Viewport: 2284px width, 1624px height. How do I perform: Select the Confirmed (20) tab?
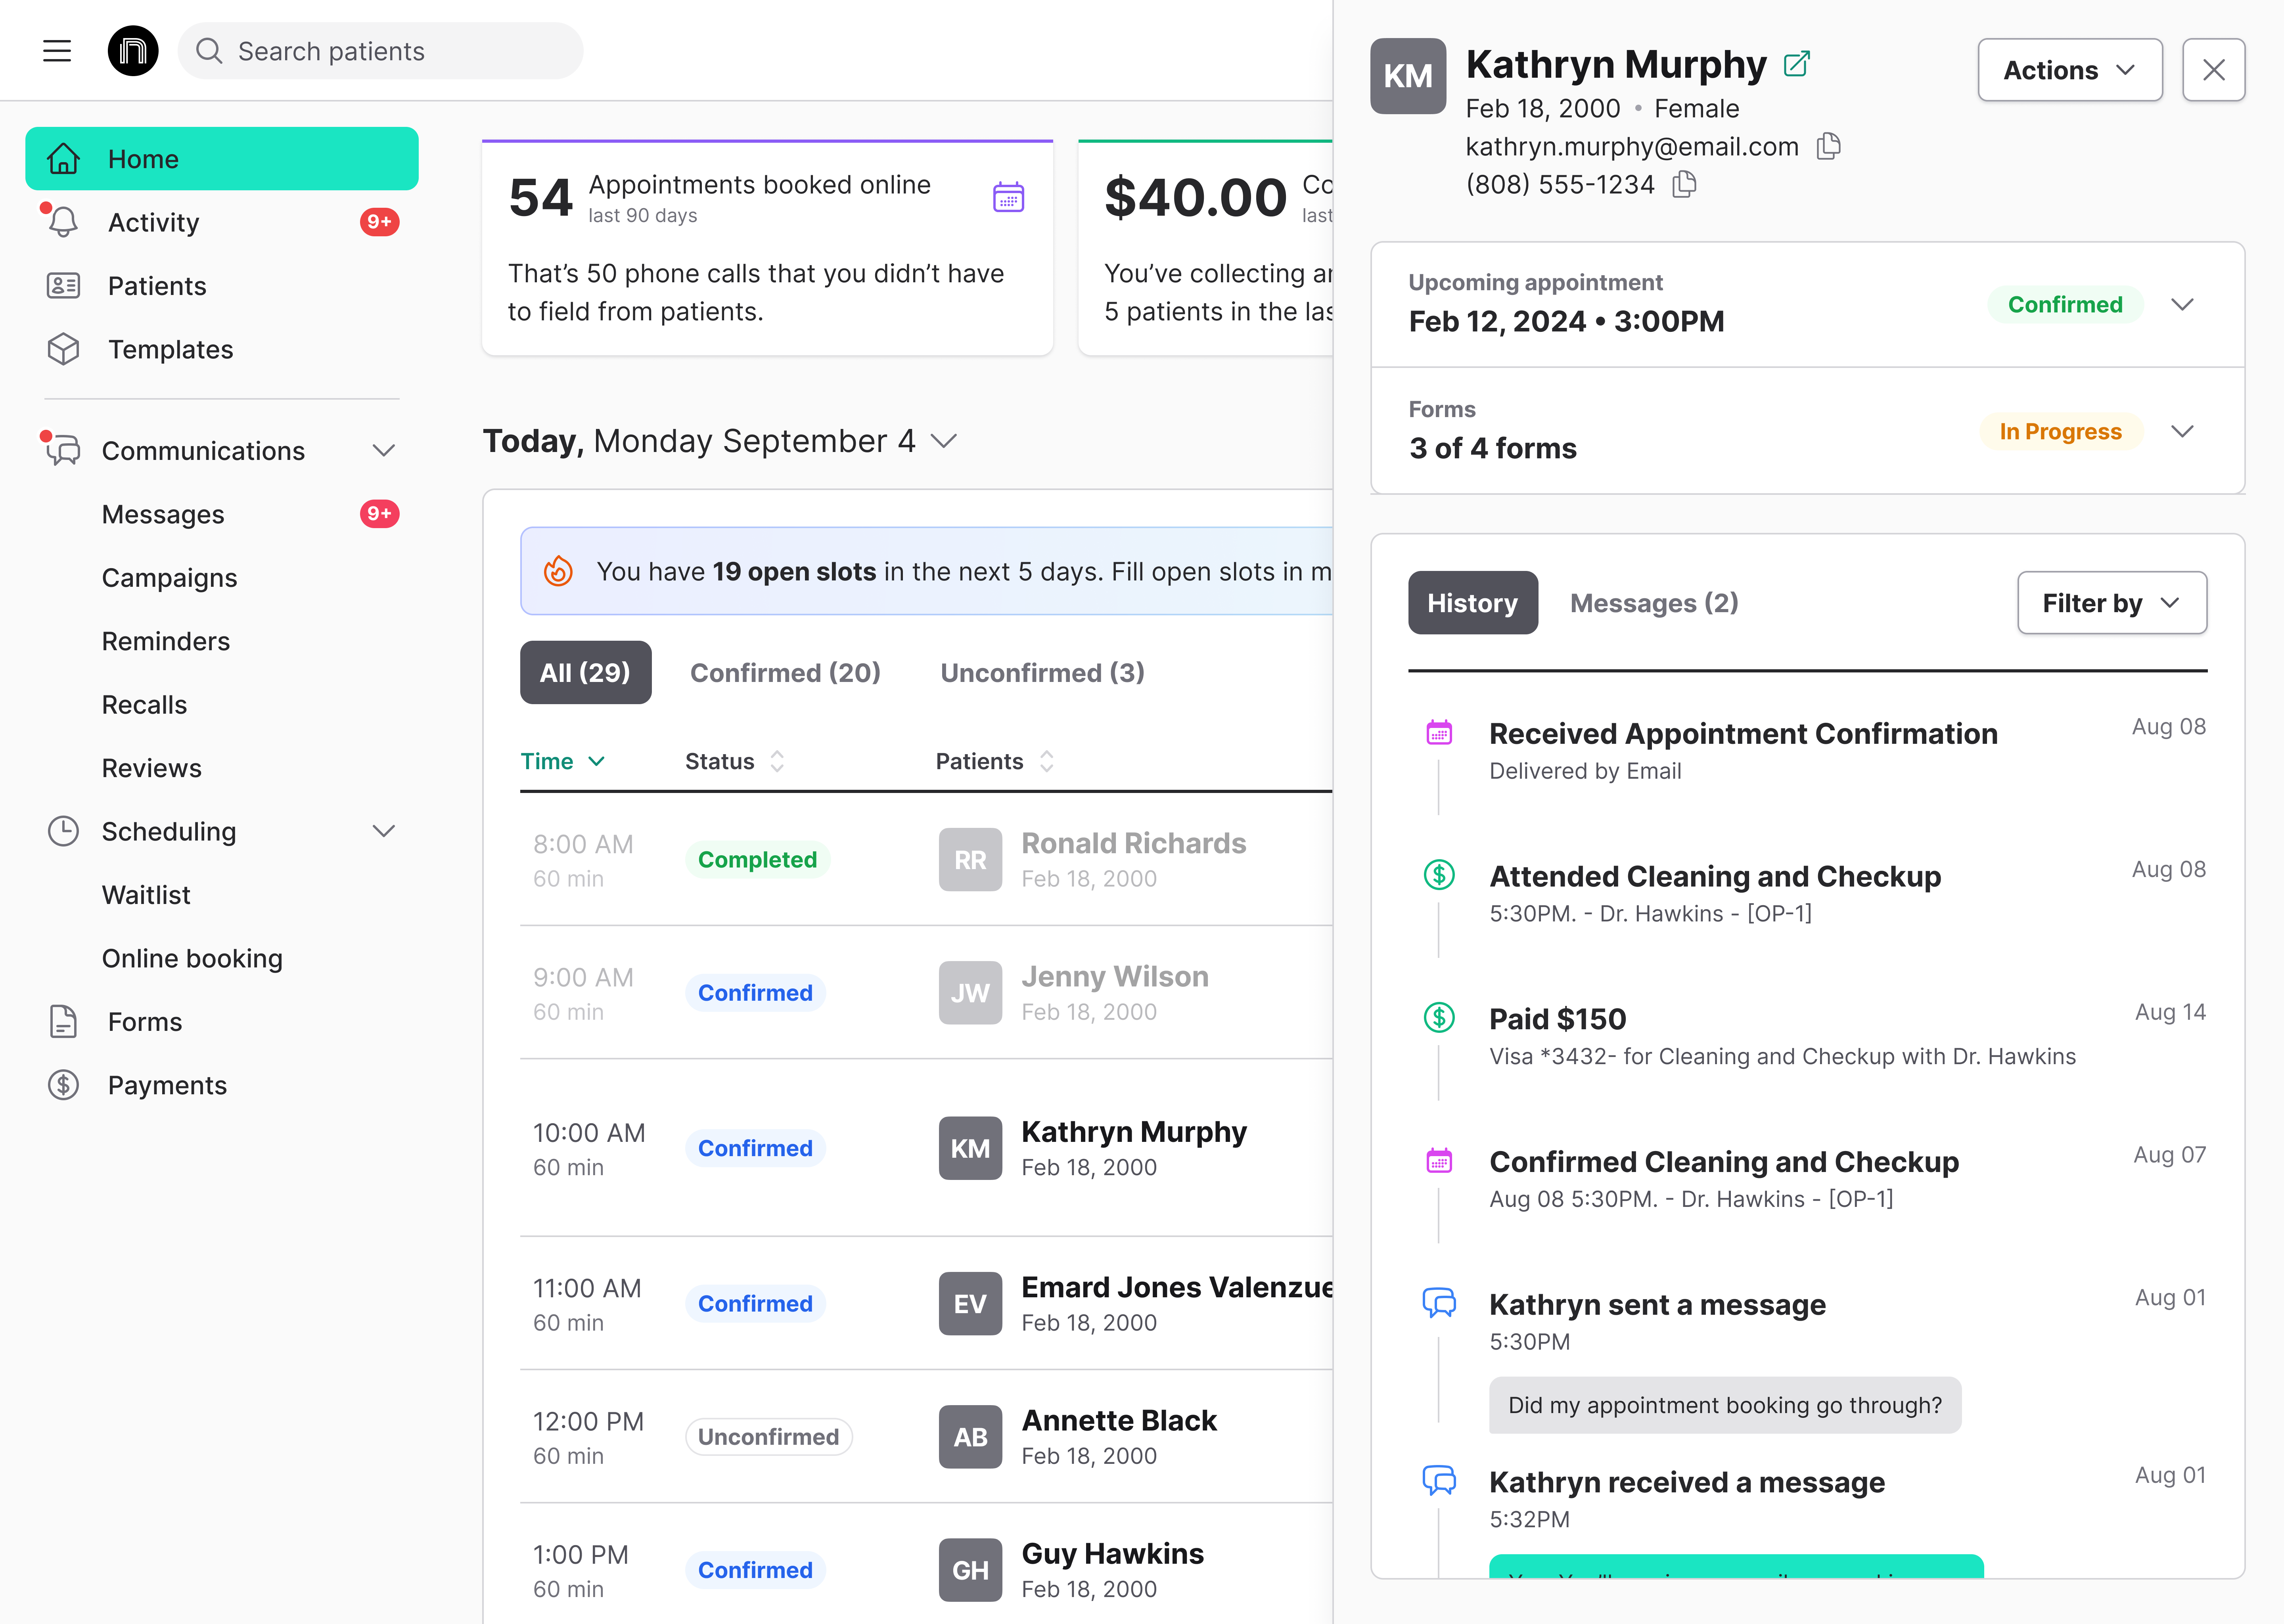785,673
